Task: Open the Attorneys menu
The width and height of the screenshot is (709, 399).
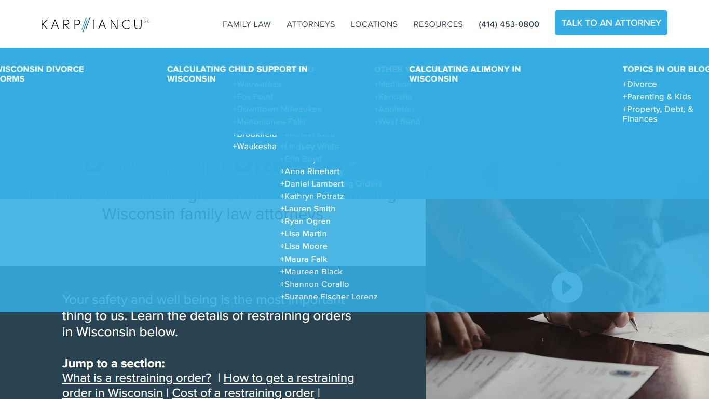Action: point(311,24)
